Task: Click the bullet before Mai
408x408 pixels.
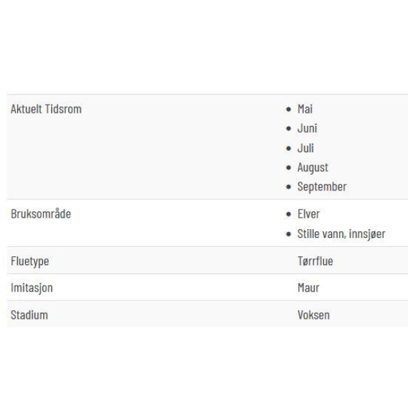Action: pos(288,109)
